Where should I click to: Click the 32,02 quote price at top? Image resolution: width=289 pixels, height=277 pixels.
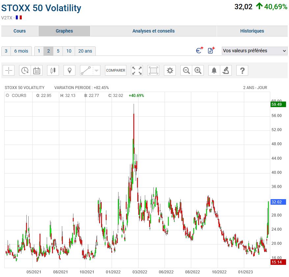pyautogui.click(x=243, y=7)
